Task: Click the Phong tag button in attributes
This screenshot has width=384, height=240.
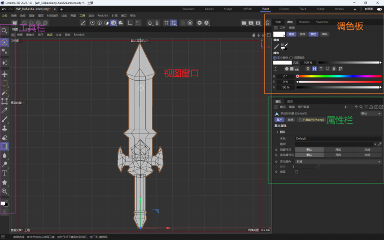Action: (x=311, y=120)
